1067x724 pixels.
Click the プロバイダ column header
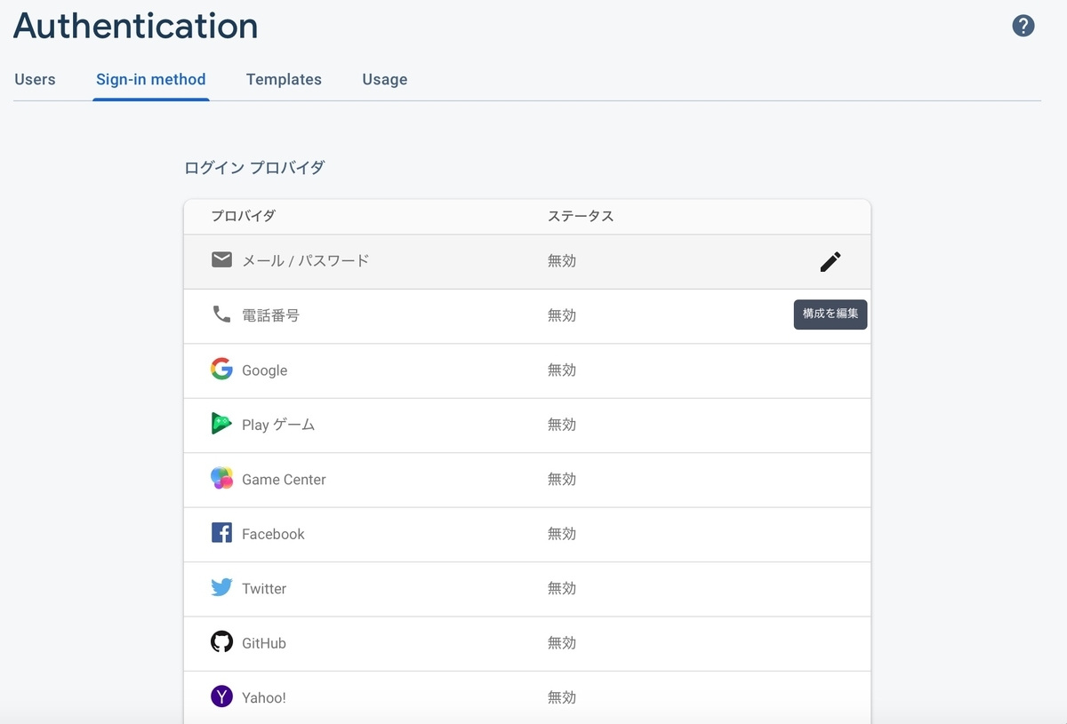pyautogui.click(x=243, y=216)
